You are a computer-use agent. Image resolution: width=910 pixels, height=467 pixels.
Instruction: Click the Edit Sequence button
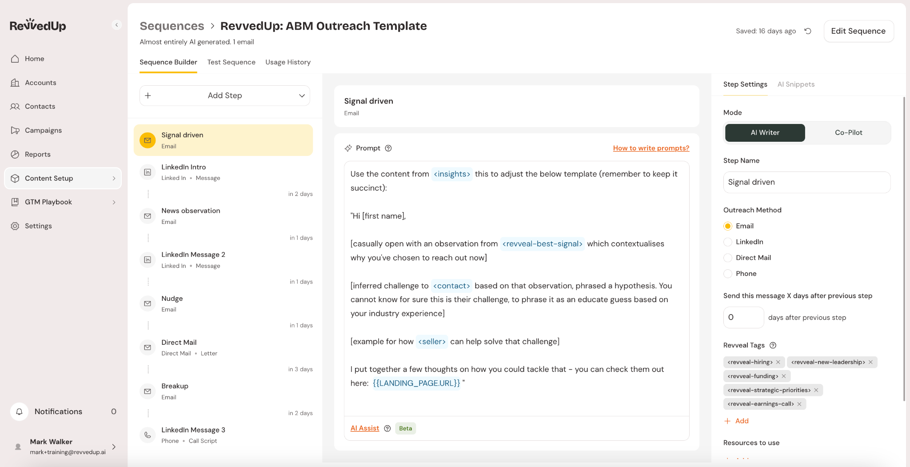858,31
